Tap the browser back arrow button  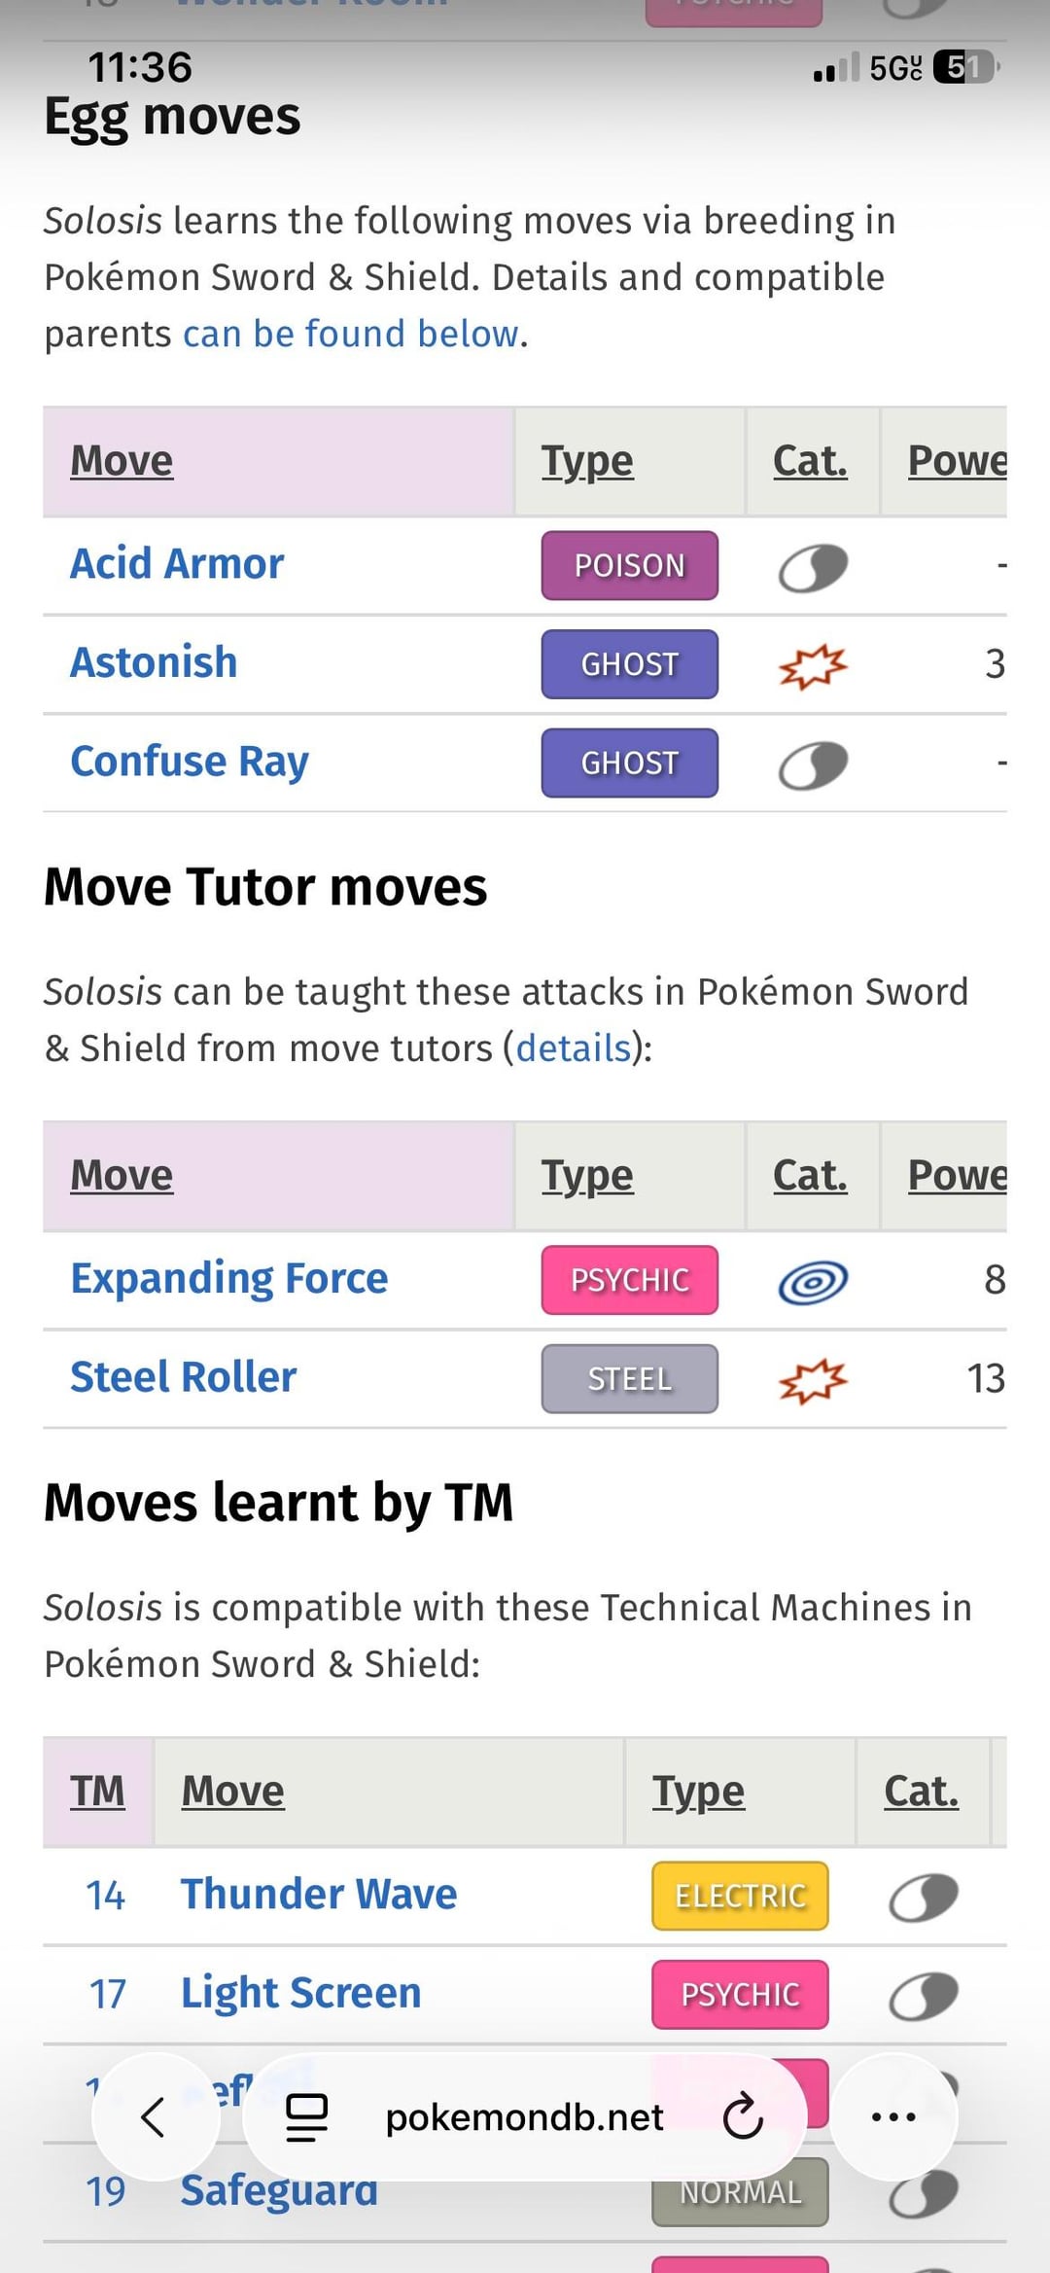154,2116
